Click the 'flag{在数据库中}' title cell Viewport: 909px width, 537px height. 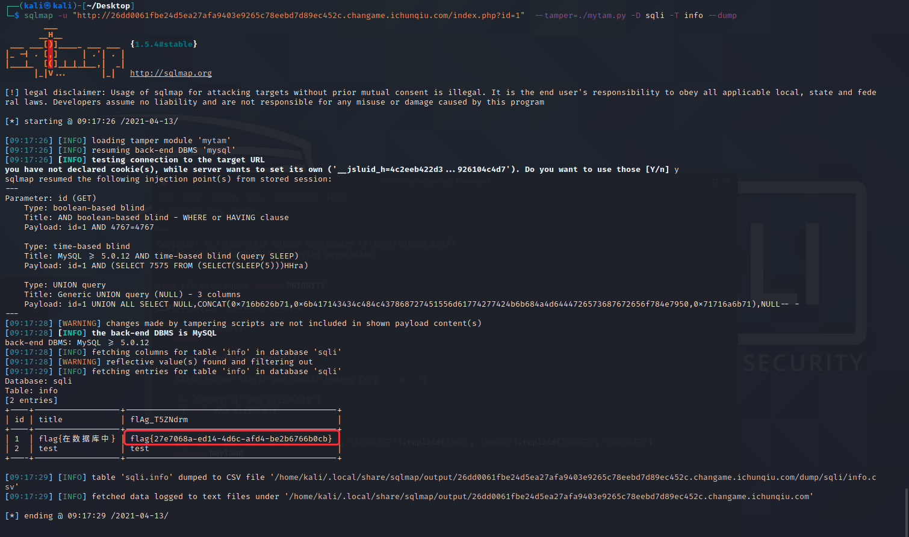coord(77,439)
